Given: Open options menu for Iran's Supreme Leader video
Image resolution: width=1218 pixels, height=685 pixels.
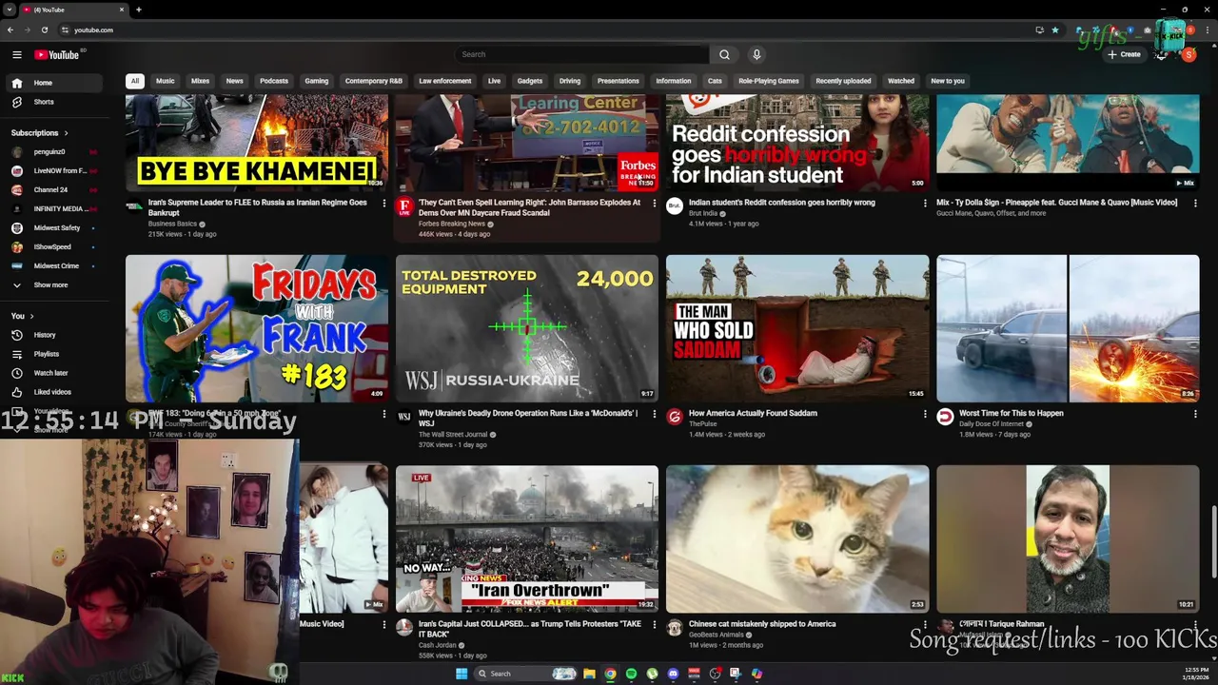Looking at the screenshot, I should coord(383,203).
